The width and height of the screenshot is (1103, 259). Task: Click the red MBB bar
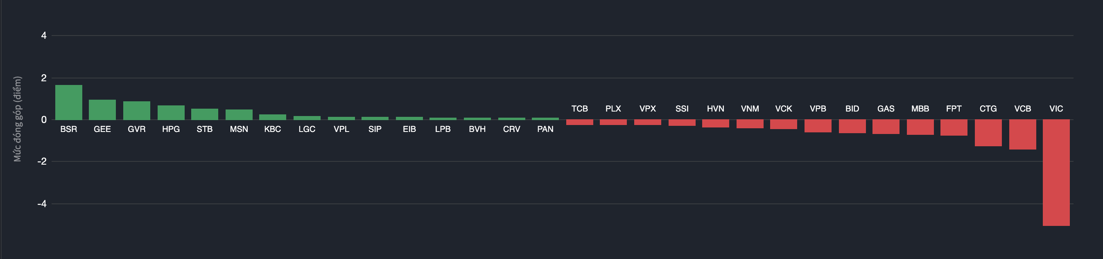[x=920, y=127]
